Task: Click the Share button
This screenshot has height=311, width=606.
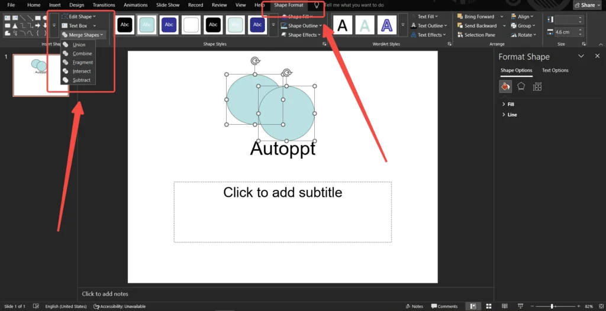Action: (x=588, y=5)
